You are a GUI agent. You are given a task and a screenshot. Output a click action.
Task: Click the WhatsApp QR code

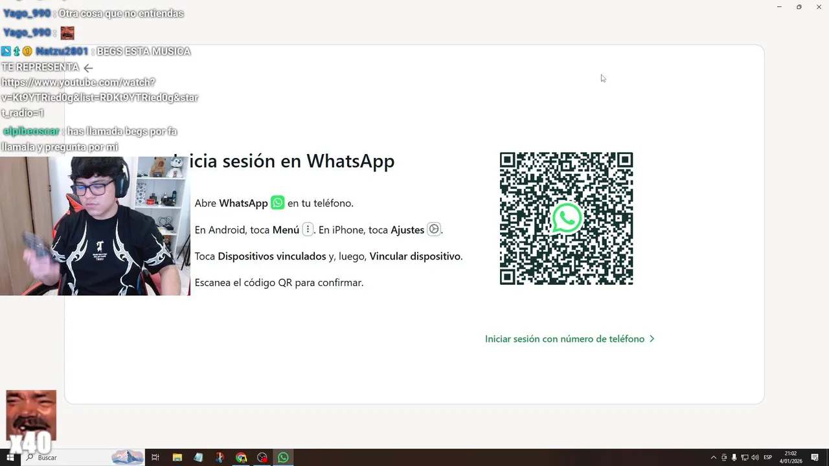(x=567, y=219)
